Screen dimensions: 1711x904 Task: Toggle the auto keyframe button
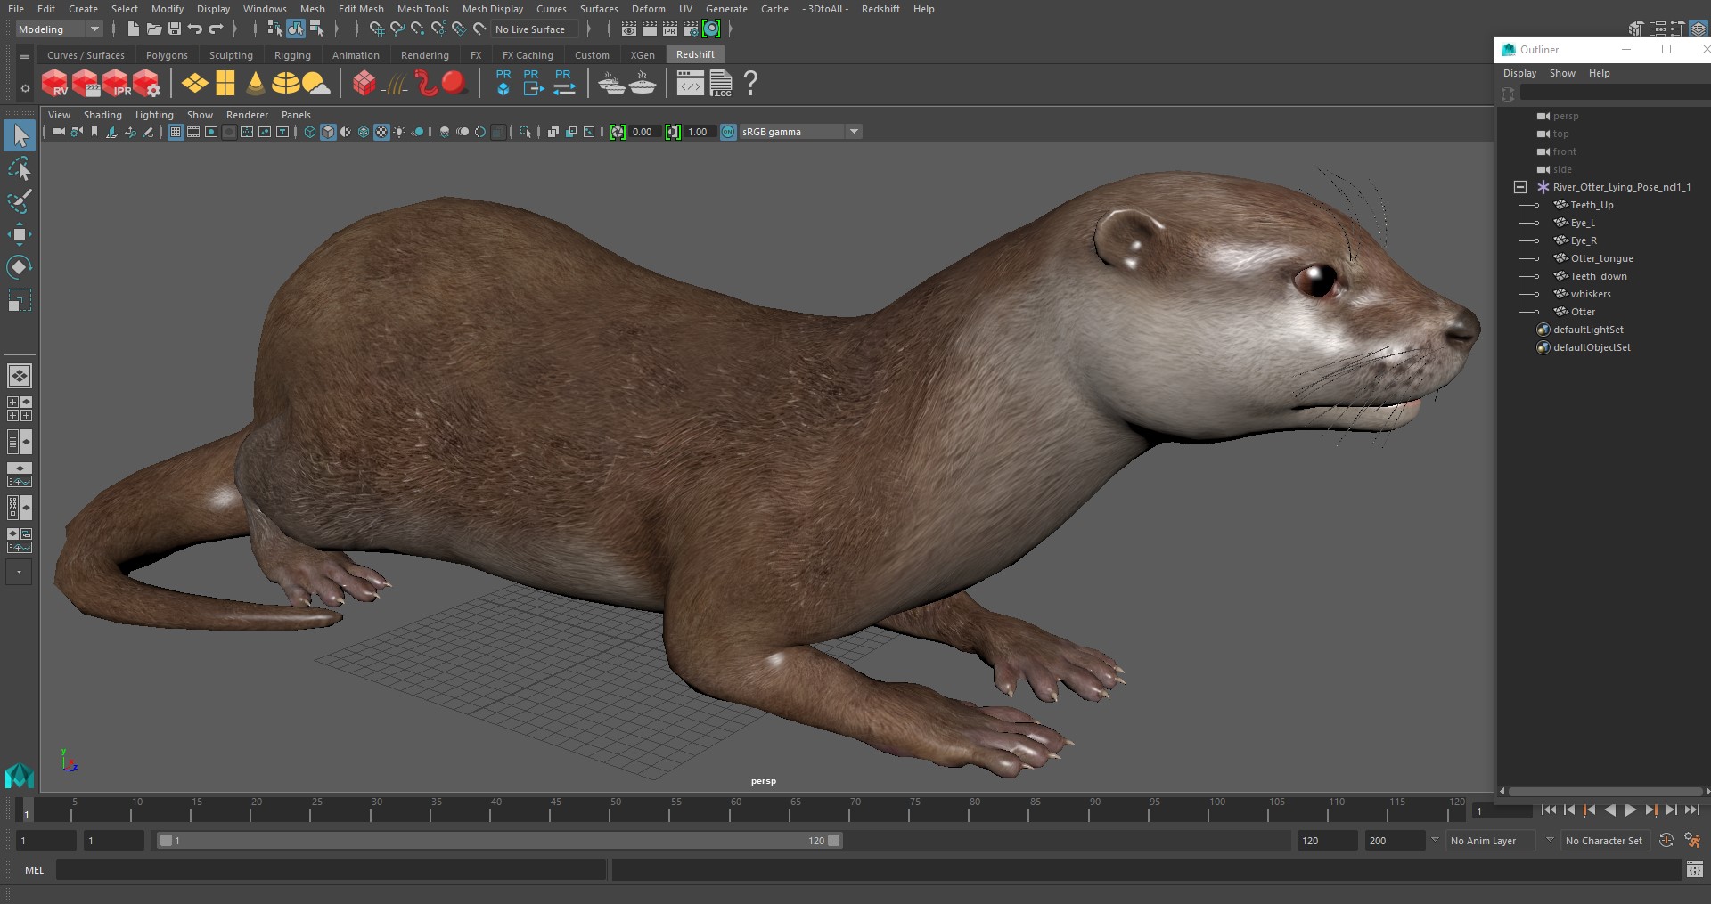[x=1666, y=840]
